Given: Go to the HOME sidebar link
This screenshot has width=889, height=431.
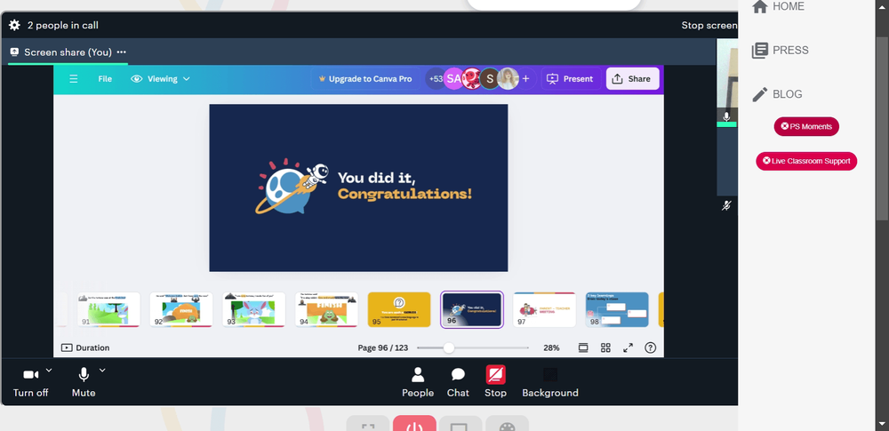Looking at the screenshot, I should tap(778, 6).
